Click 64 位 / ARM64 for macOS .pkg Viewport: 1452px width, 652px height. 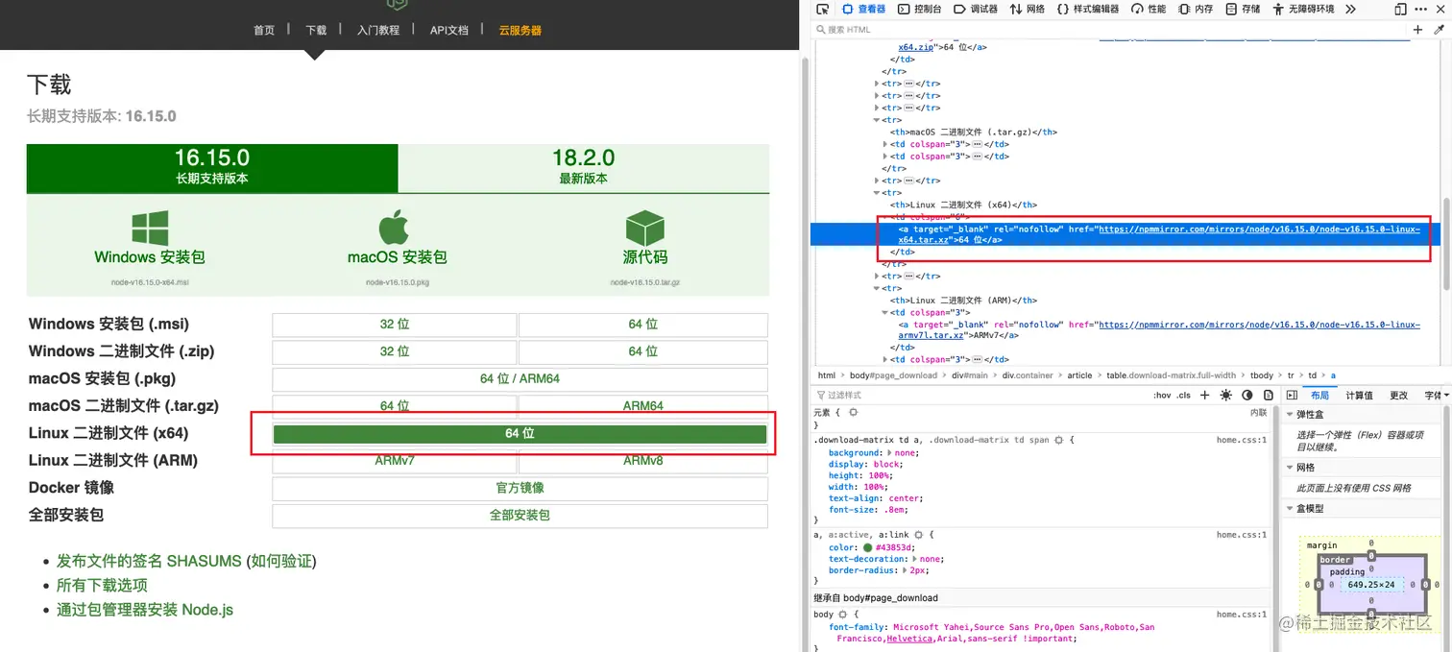point(520,378)
